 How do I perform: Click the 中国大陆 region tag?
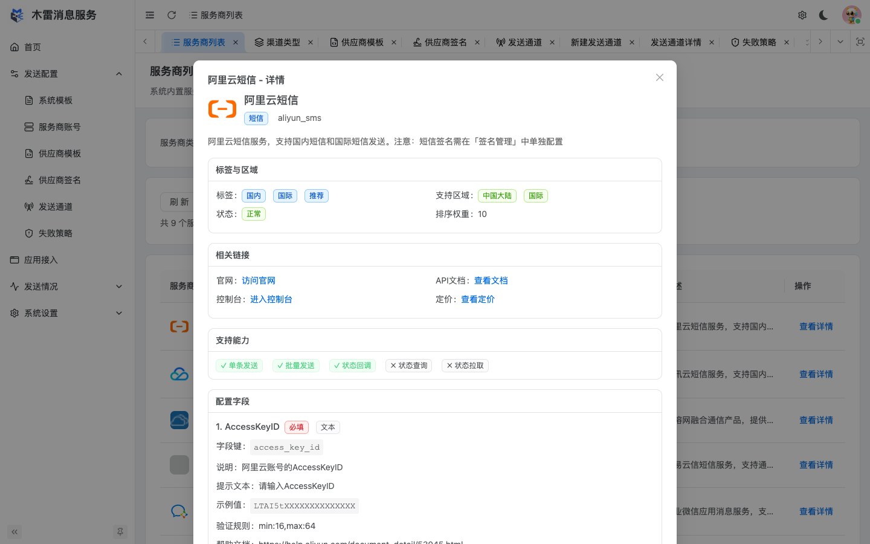pyautogui.click(x=497, y=196)
